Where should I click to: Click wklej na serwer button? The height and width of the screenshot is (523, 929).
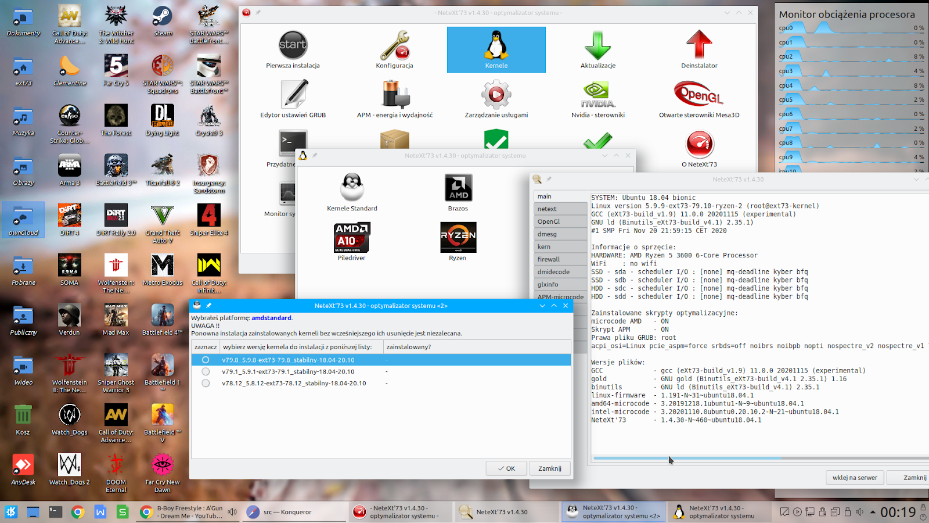click(x=855, y=478)
